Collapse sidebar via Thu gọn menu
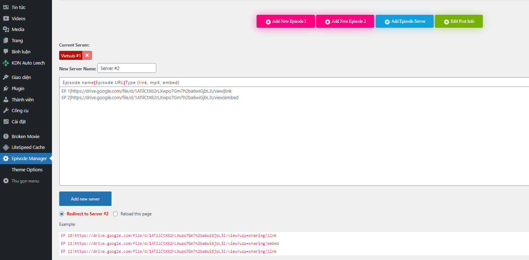529x260 pixels. [x=25, y=181]
